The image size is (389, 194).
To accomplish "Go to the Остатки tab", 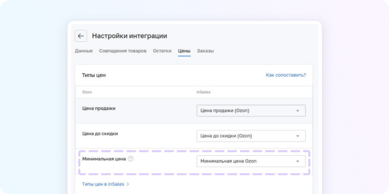I will [x=162, y=51].
